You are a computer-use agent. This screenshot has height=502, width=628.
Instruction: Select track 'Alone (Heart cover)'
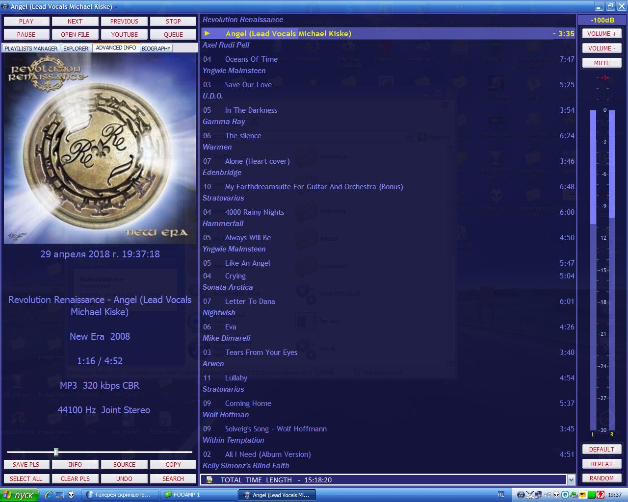388,161
